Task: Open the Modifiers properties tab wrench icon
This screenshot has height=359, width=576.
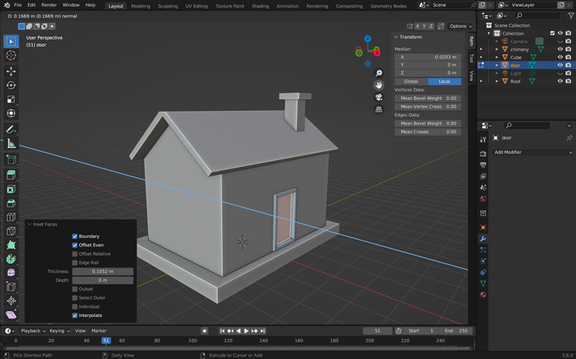Action: click(483, 239)
